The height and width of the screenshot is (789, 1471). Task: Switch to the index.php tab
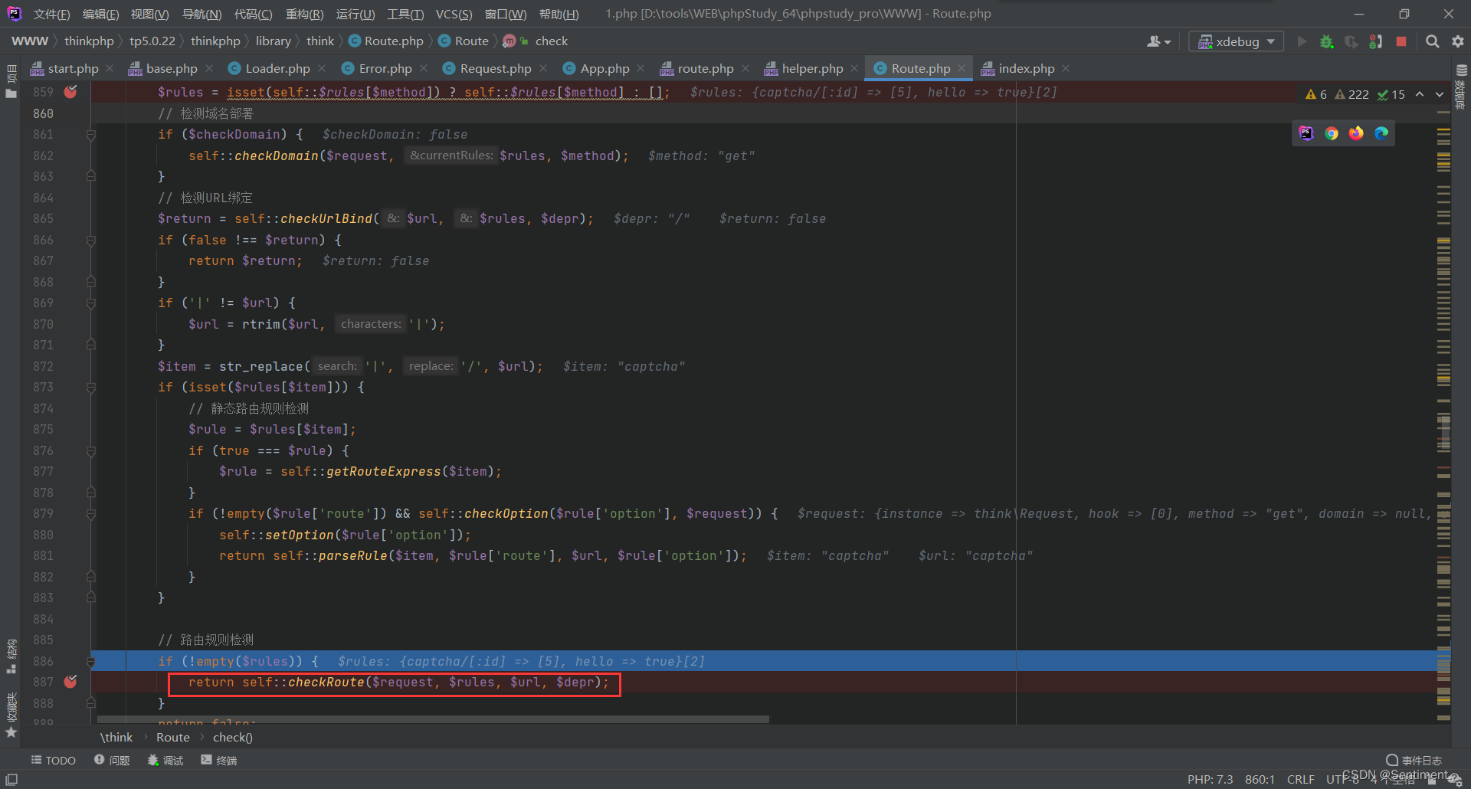click(x=1026, y=69)
